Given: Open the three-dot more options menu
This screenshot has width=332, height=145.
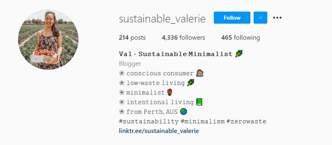Looking at the screenshot, I should click(277, 18).
